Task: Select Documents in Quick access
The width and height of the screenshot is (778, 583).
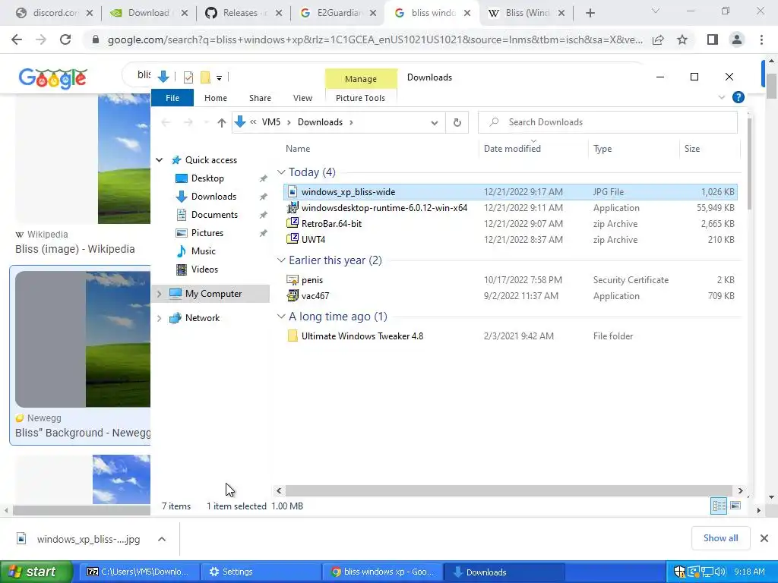Action: [214, 215]
